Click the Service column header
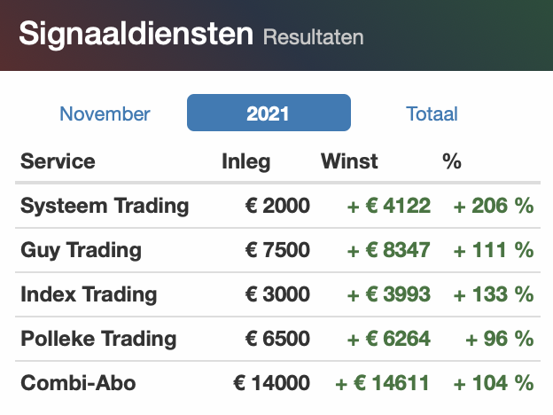 (58, 161)
